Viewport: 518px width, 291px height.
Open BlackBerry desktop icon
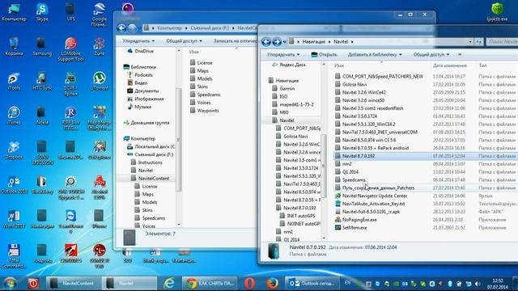42,185
